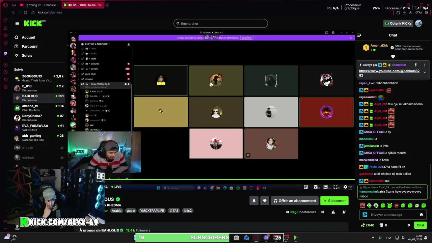Open the chat shop icon

(x=381, y=225)
